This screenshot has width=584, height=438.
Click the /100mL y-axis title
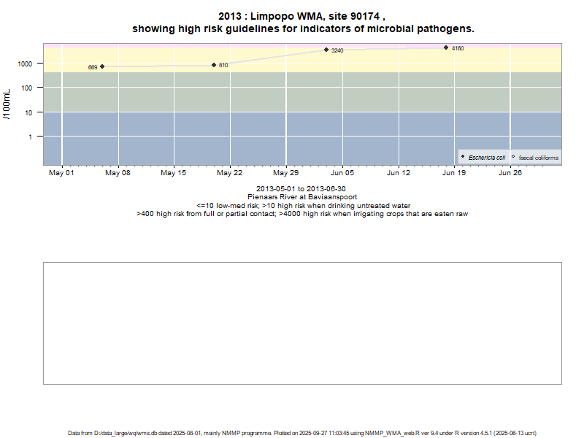tap(7, 105)
